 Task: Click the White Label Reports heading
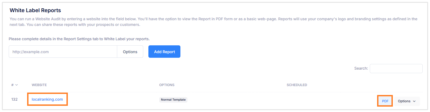coord(35,11)
